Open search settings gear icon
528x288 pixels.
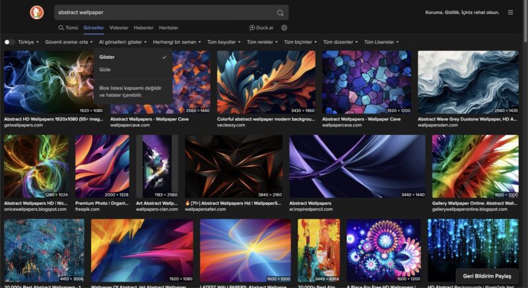coord(284,28)
